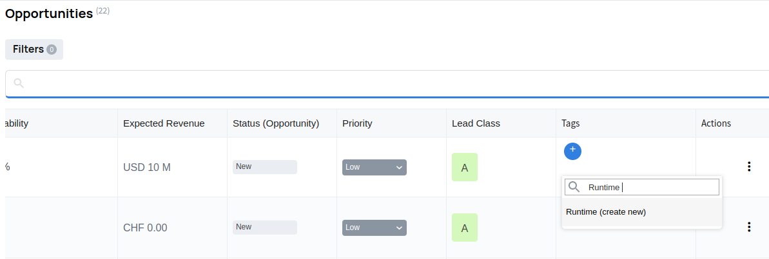Focus the tag search field containing Runtime

pos(651,187)
